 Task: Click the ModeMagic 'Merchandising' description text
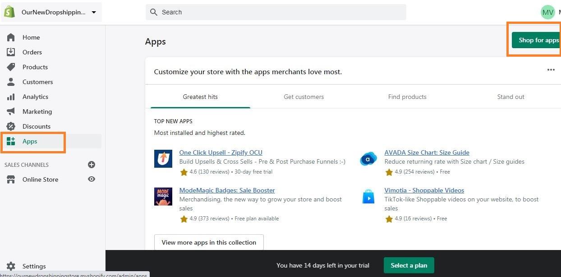[x=260, y=204]
